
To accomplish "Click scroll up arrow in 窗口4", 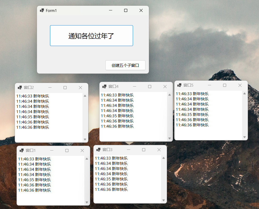I will click(x=169, y=95).
